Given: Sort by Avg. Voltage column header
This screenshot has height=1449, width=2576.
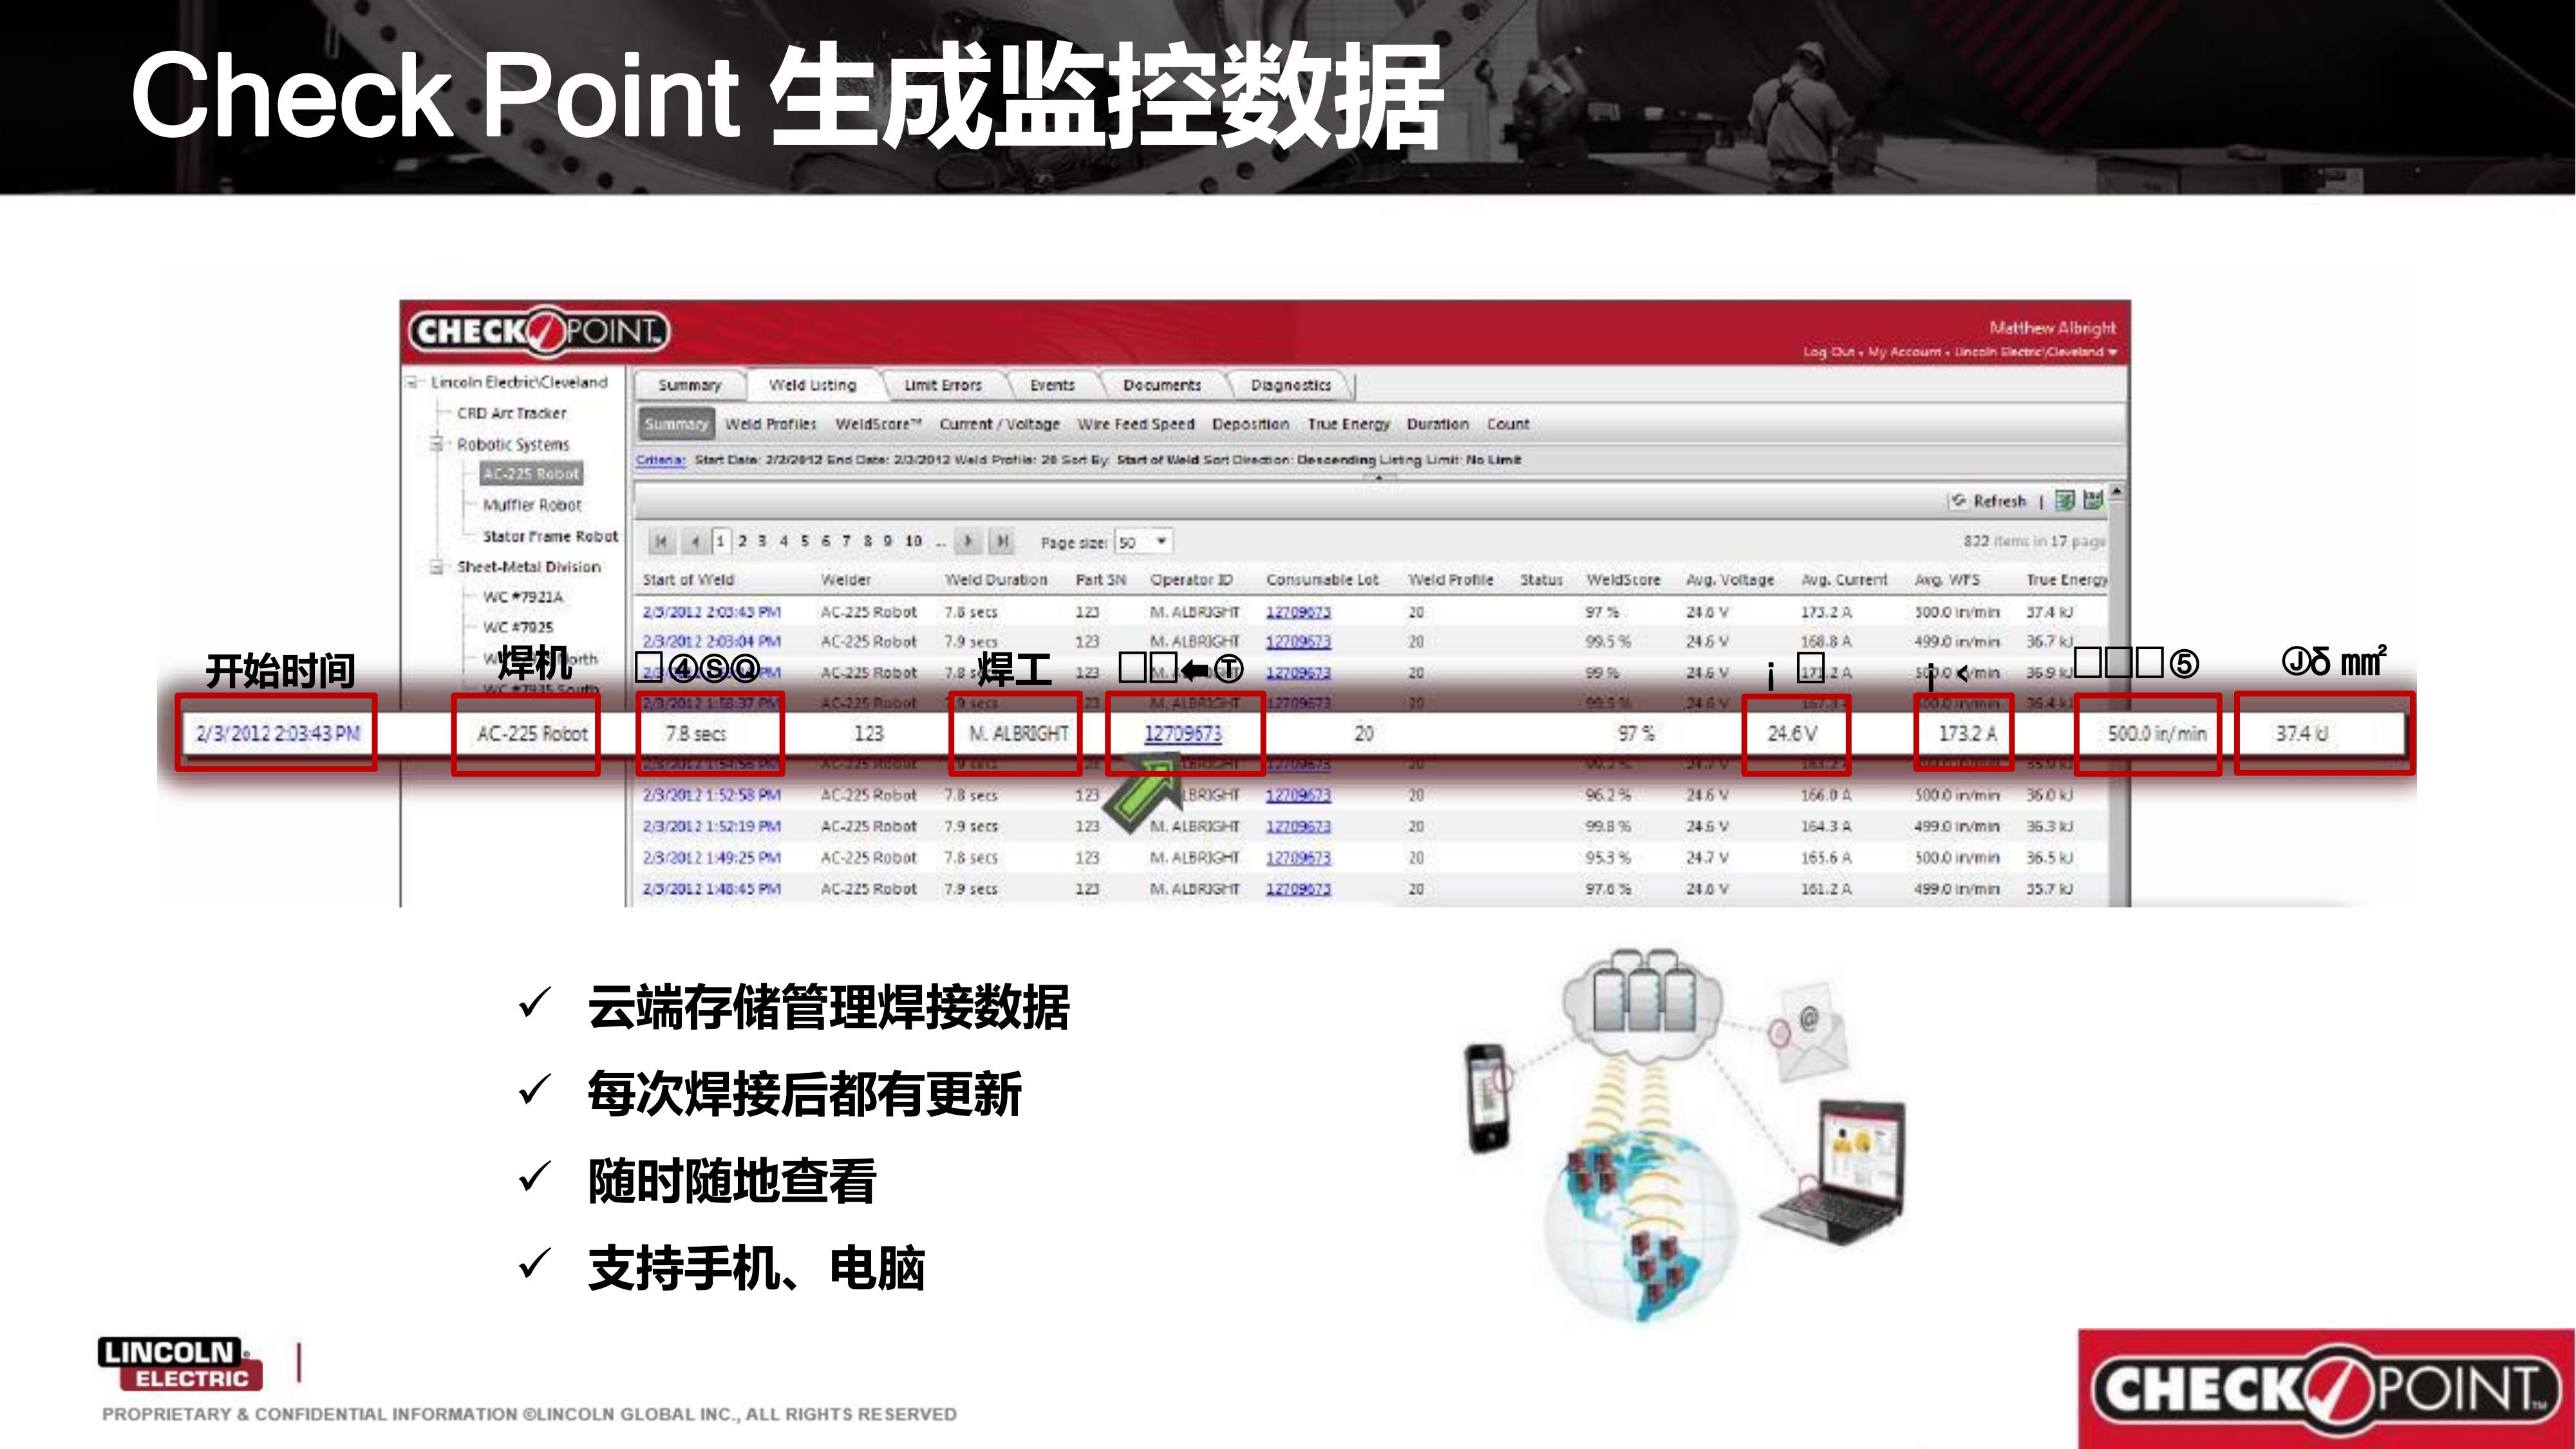Looking at the screenshot, I should 1730,580.
